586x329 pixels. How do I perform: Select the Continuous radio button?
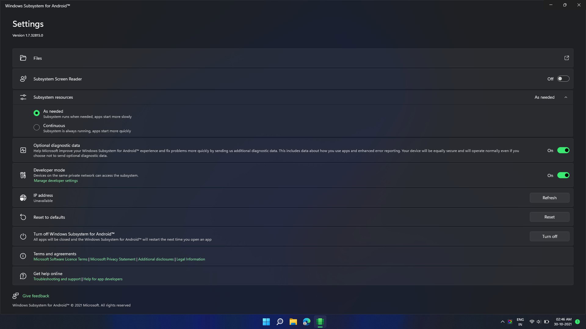pyautogui.click(x=37, y=127)
